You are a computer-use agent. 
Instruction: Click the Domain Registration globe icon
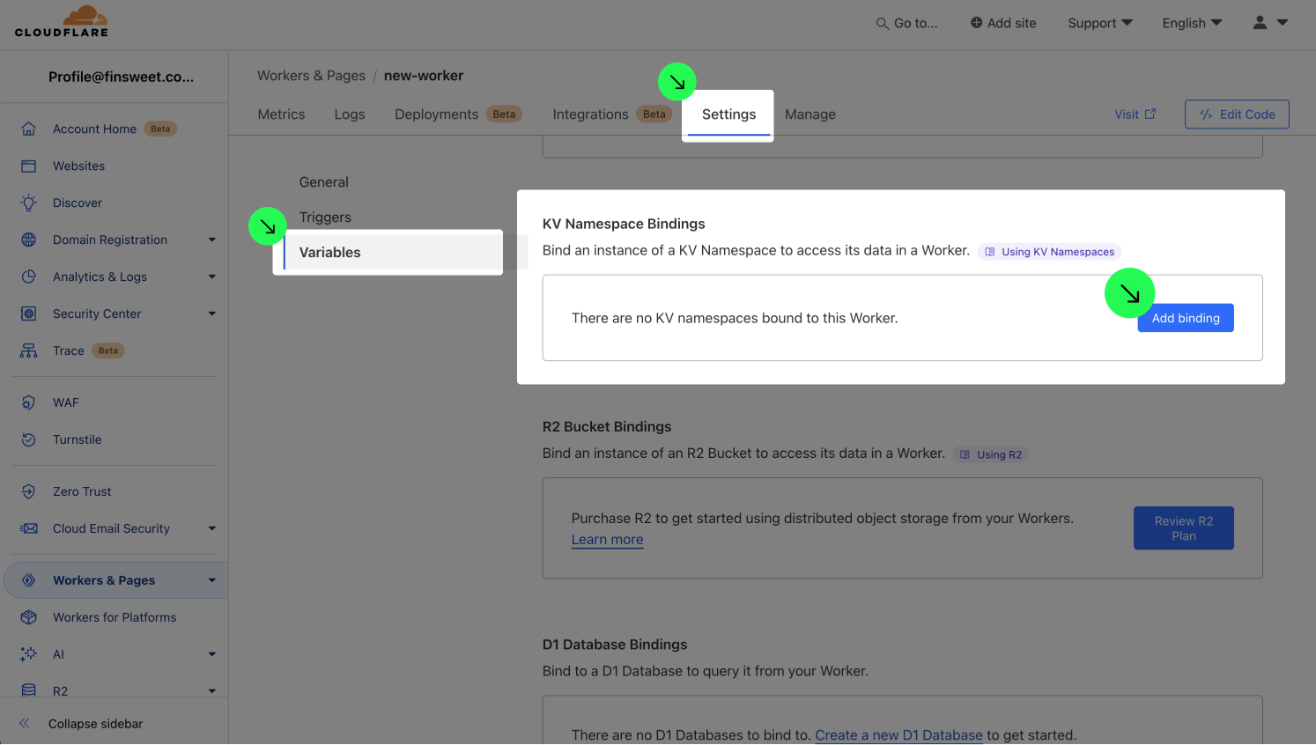click(29, 240)
